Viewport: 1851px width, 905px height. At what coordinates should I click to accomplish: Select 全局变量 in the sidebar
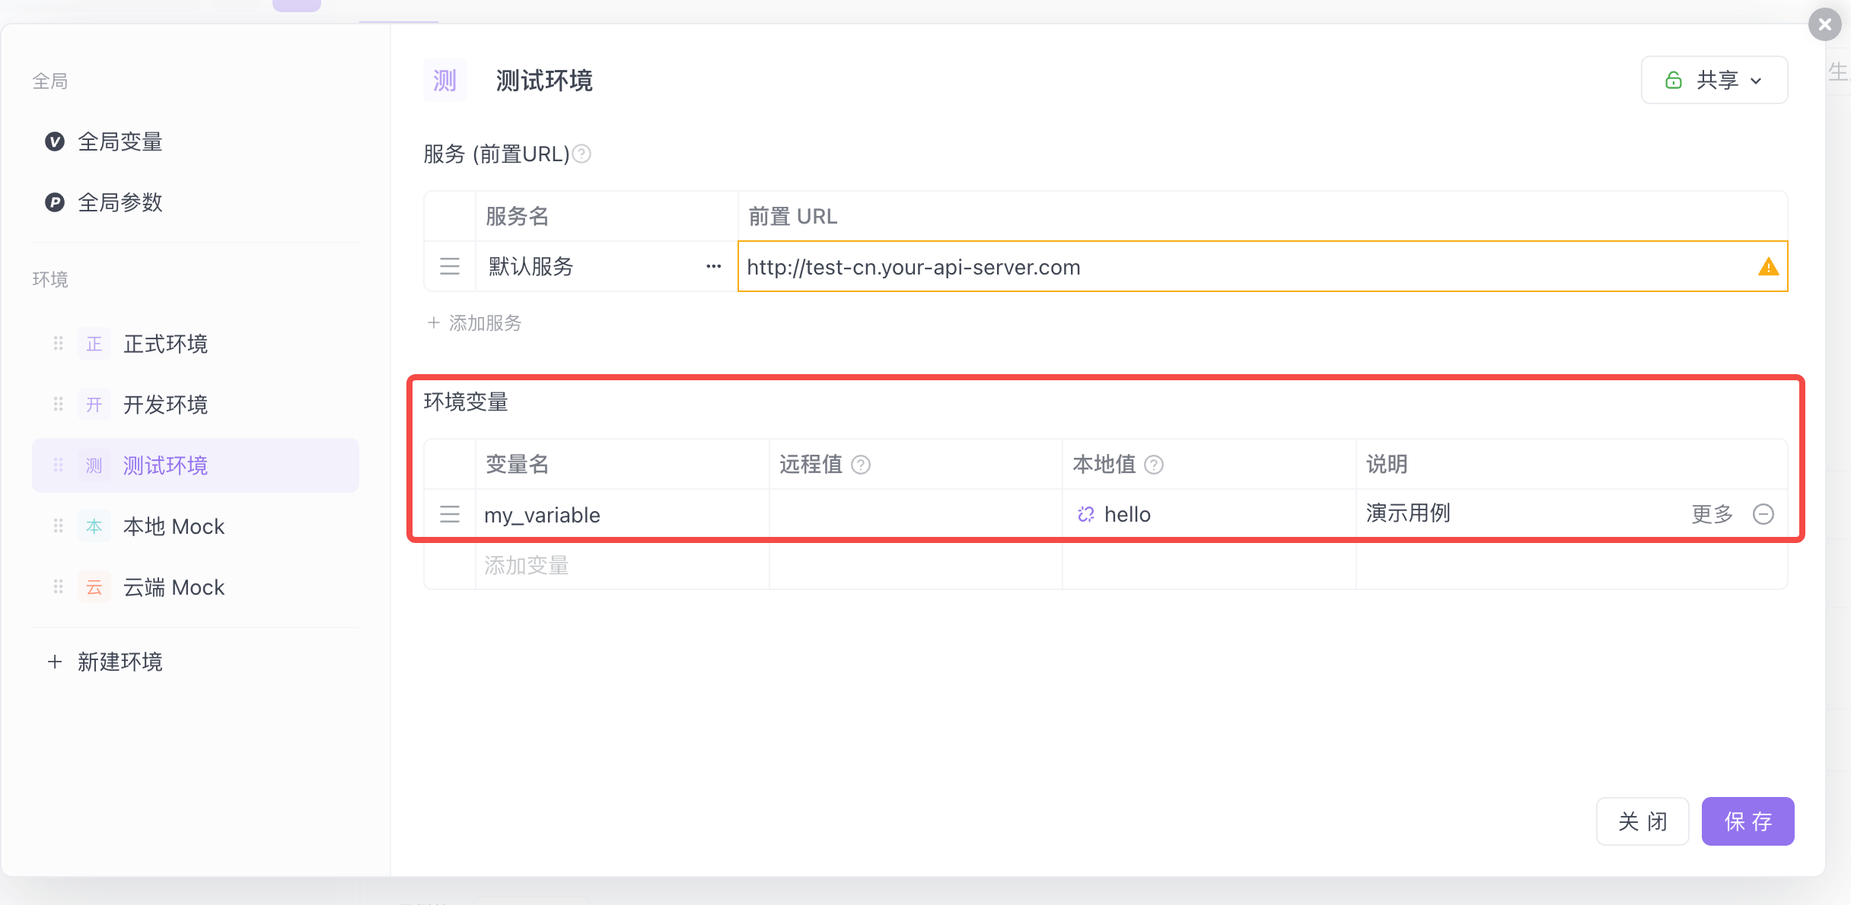tap(119, 141)
